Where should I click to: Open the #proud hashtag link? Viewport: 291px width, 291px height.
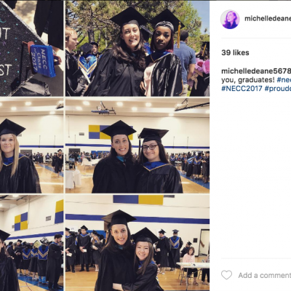278,89
